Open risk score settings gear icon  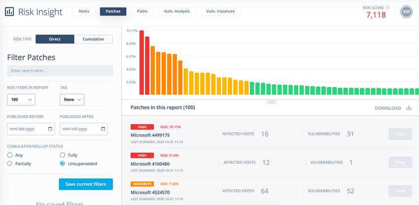(388, 7)
